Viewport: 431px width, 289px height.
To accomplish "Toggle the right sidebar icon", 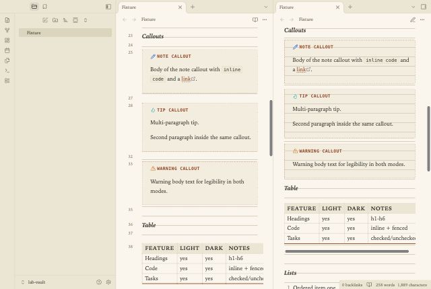I will coord(424,7).
